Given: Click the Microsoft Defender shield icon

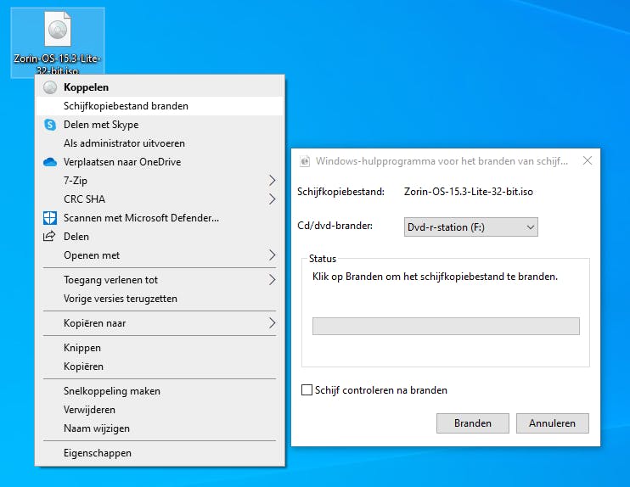Looking at the screenshot, I should 50,217.
